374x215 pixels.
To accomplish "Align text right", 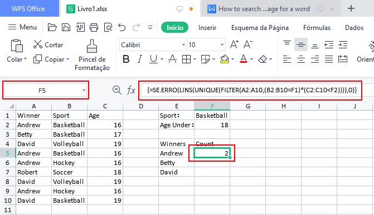I will coord(315,59).
